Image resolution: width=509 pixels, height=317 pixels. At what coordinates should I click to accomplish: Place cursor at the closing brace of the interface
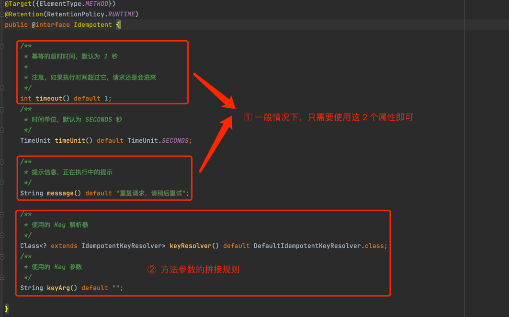click(x=7, y=309)
